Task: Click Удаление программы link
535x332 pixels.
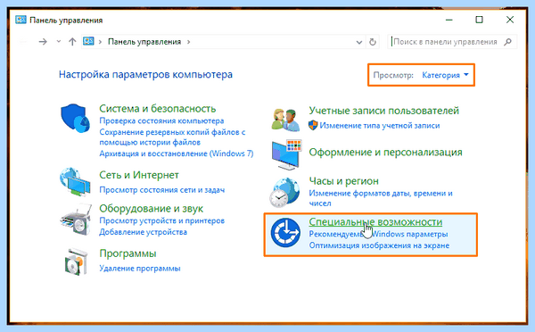Action: pyautogui.click(x=140, y=268)
